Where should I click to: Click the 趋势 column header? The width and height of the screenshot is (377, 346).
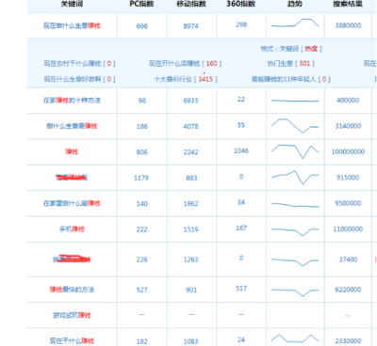[295, 4]
